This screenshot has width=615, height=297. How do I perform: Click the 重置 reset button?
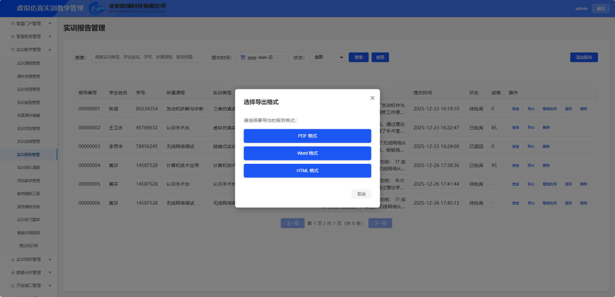[x=380, y=57]
